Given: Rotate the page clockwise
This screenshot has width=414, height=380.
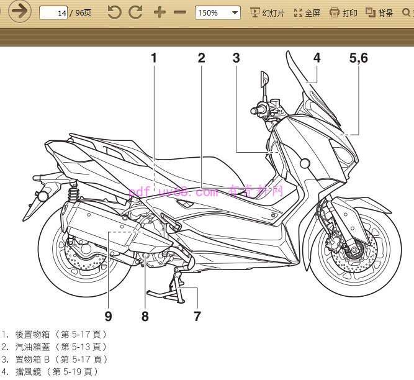Looking at the screenshot, I should pos(135,12).
